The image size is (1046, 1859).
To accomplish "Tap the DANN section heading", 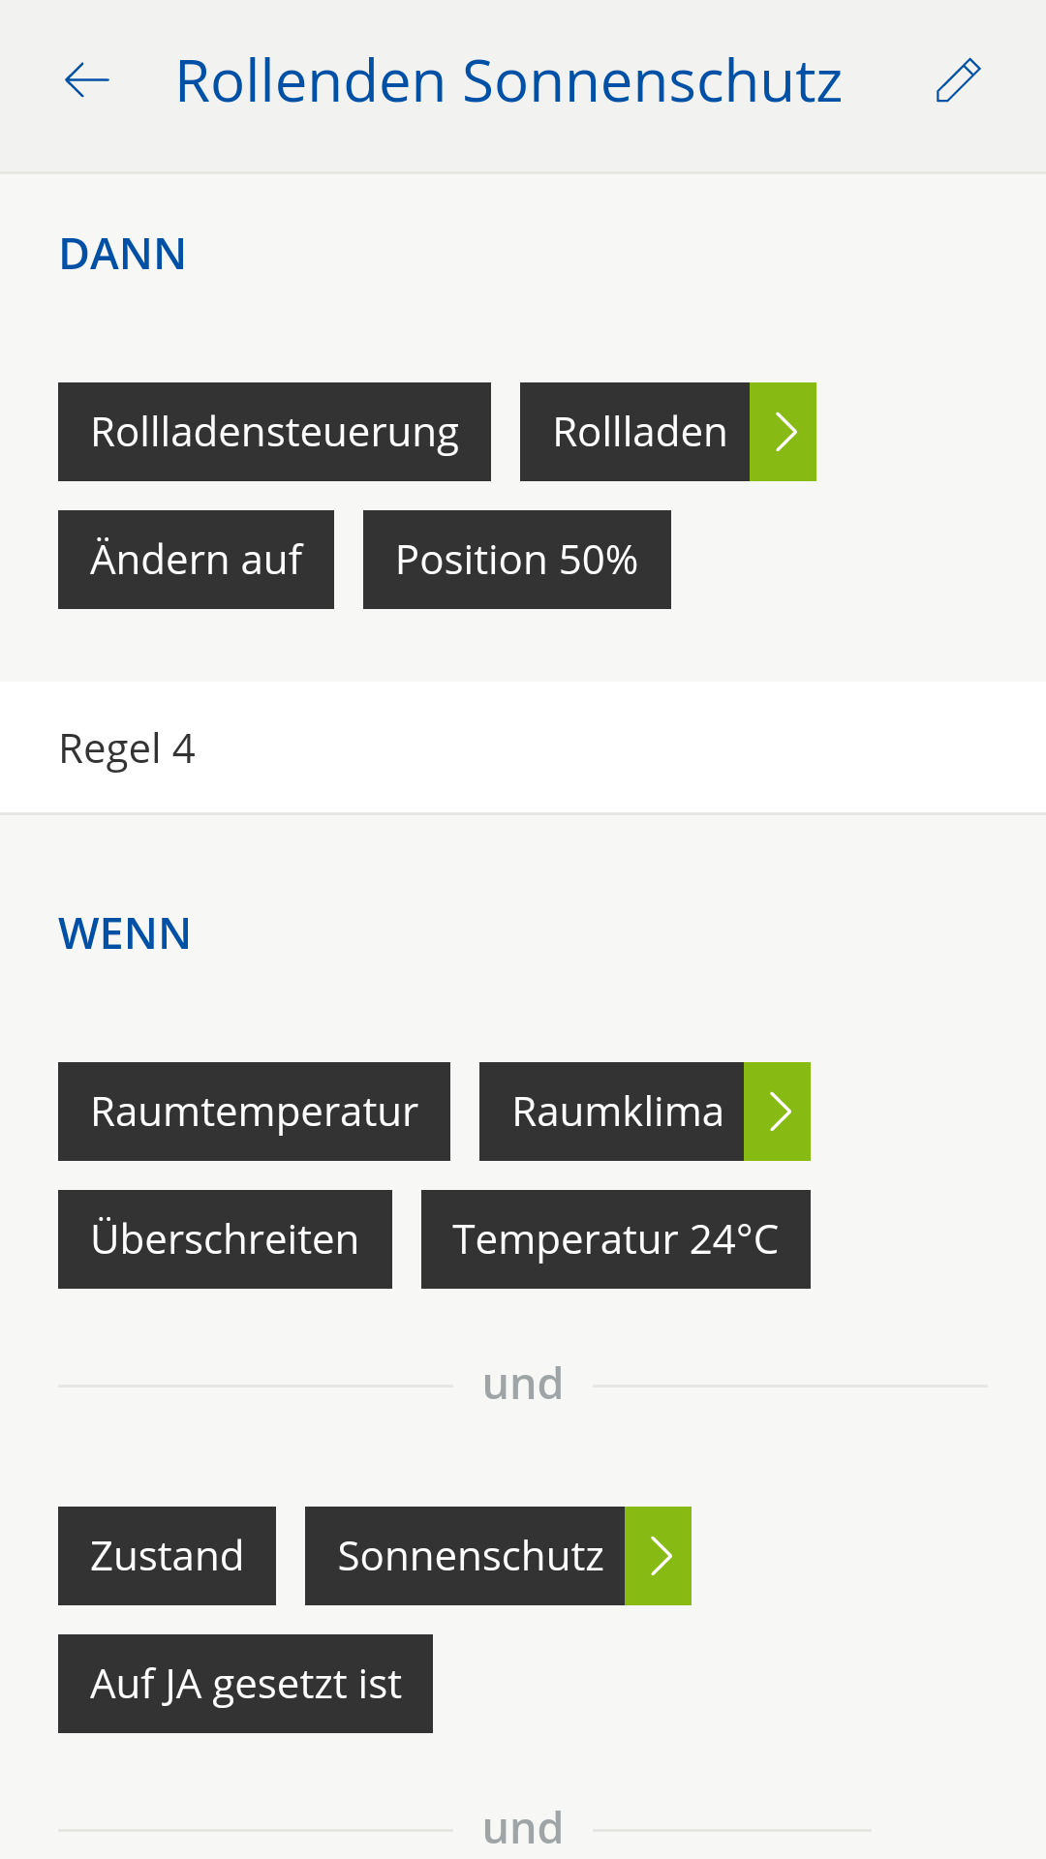I will pyautogui.click(x=122, y=254).
